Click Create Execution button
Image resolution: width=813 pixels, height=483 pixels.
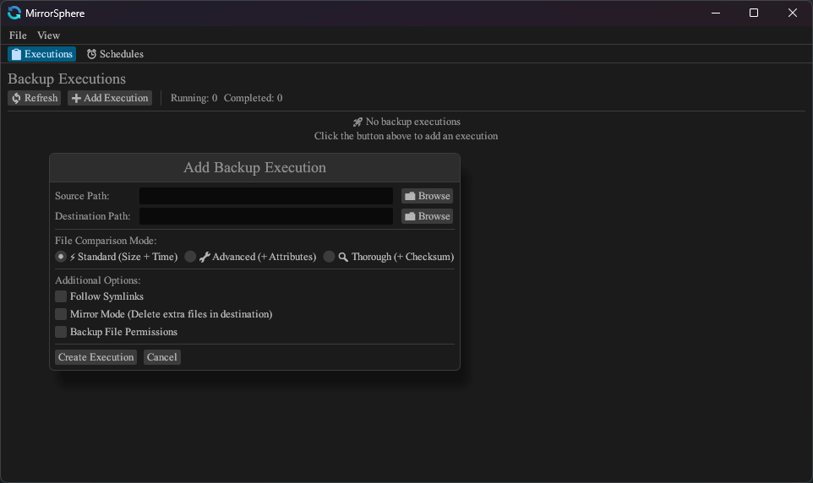pos(96,357)
